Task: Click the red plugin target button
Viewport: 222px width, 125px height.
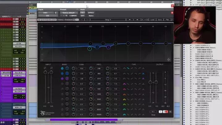Action: (172, 13)
